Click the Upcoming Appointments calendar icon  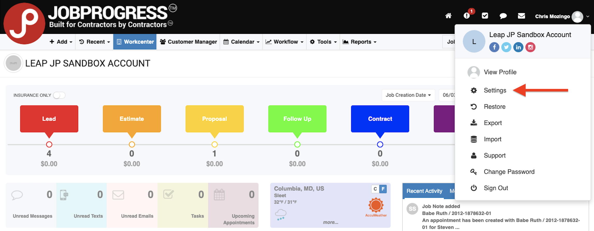coord(219,195)
